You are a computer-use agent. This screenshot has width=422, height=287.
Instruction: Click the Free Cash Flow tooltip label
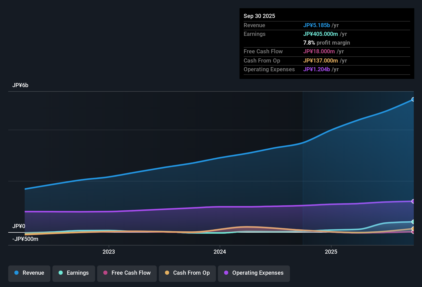tap(263, 52)
